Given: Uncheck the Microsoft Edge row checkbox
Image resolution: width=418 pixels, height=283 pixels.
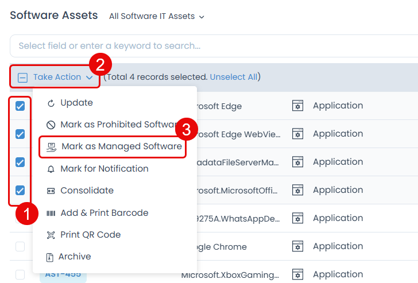Looking at the screenshot, I should (x=20, y=106).
